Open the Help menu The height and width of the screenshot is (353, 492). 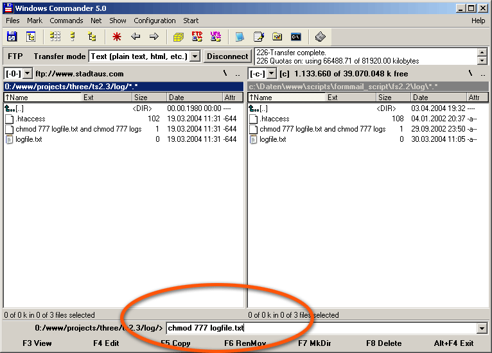pos(478,21)
